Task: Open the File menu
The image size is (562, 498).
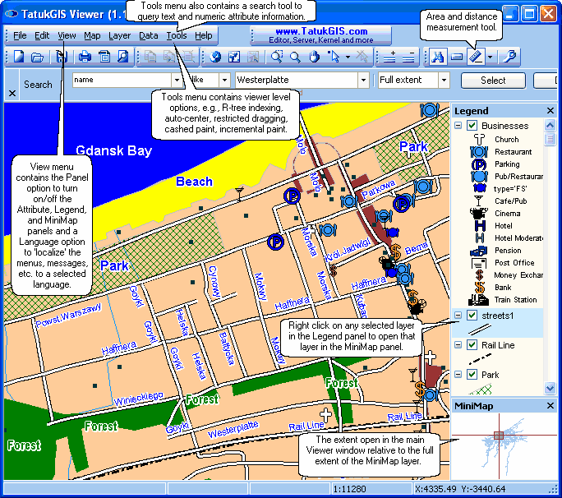Action: coord(20,35)
